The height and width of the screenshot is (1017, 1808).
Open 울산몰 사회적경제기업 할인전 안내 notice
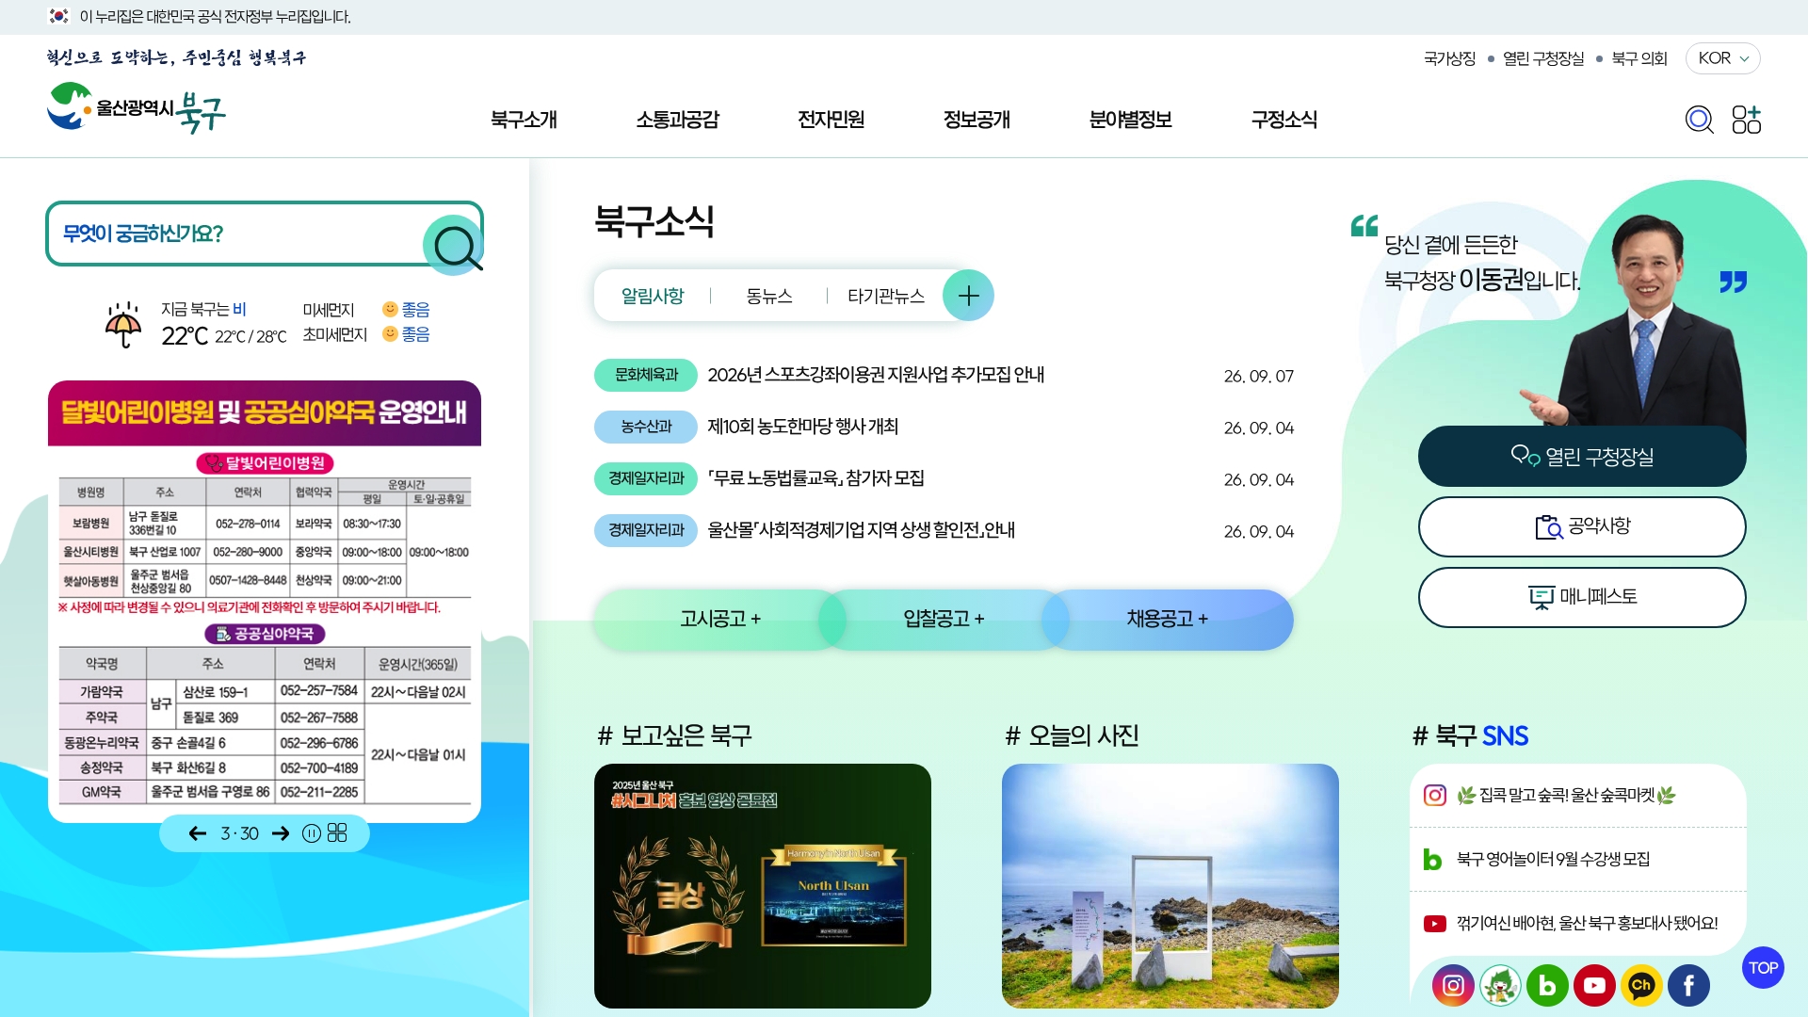[861, 530]
